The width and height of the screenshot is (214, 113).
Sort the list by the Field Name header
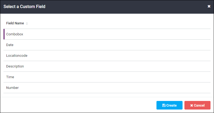click(15, 23)
